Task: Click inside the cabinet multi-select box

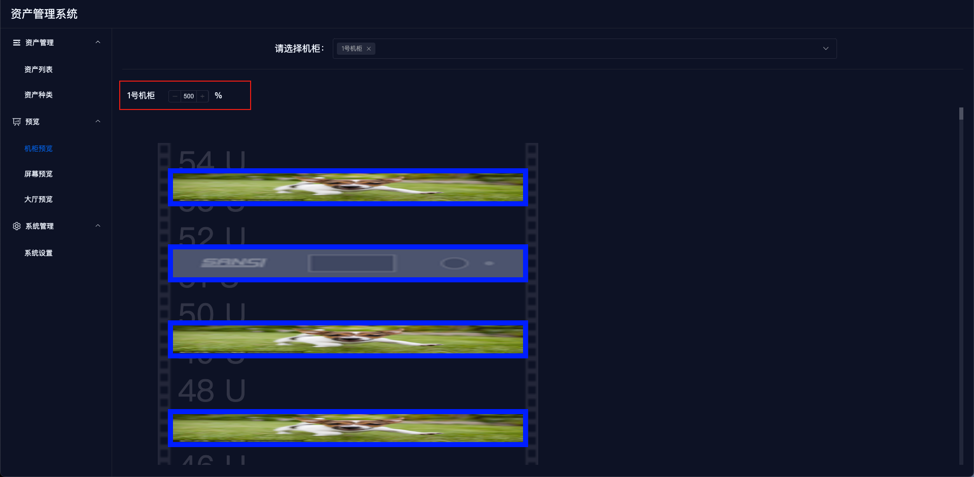Action: coord(584,49)
